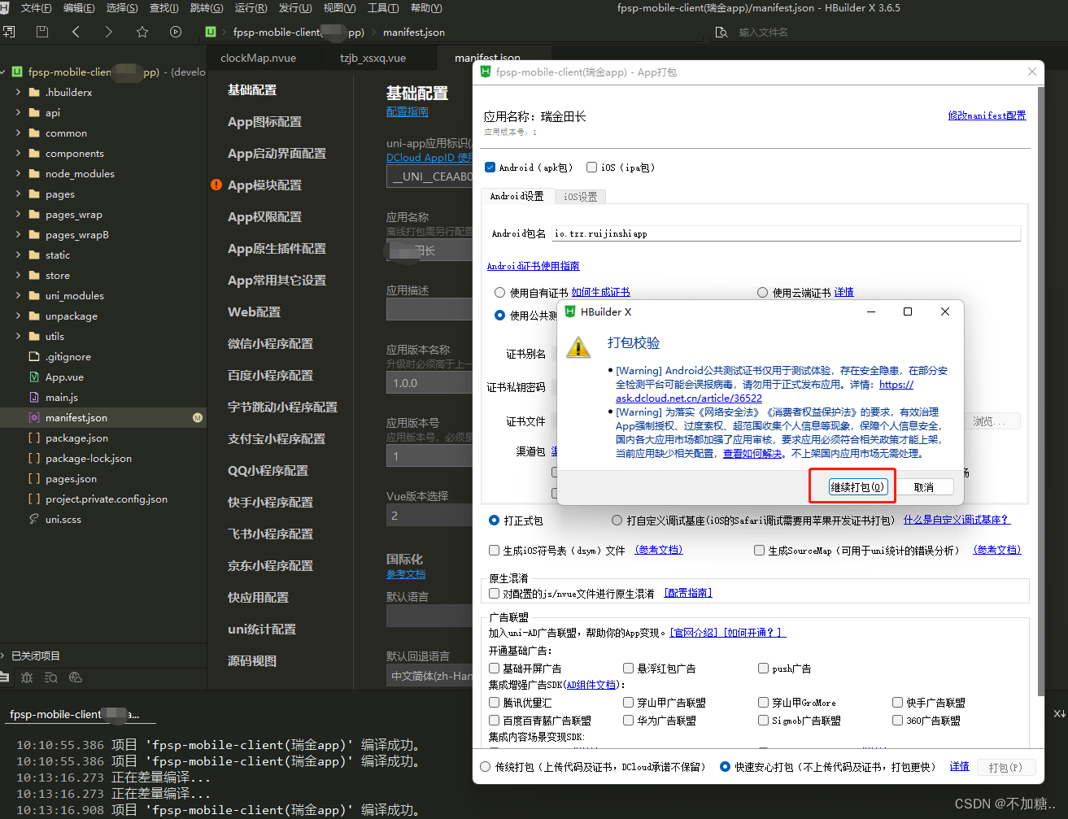The height and width of the screenshot is (819, 1068).
Task: Toggle the Android (apk包) checkbox
Action: pyautogui.click(x=490, y=168)
